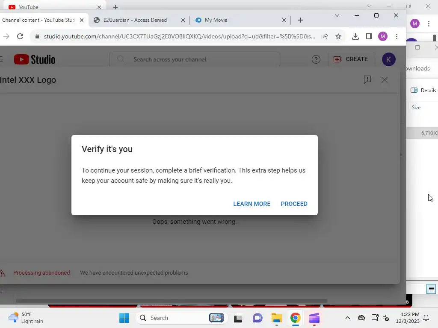
Task: Open the notification bell in taskbar
Action: tap(426, 318)
